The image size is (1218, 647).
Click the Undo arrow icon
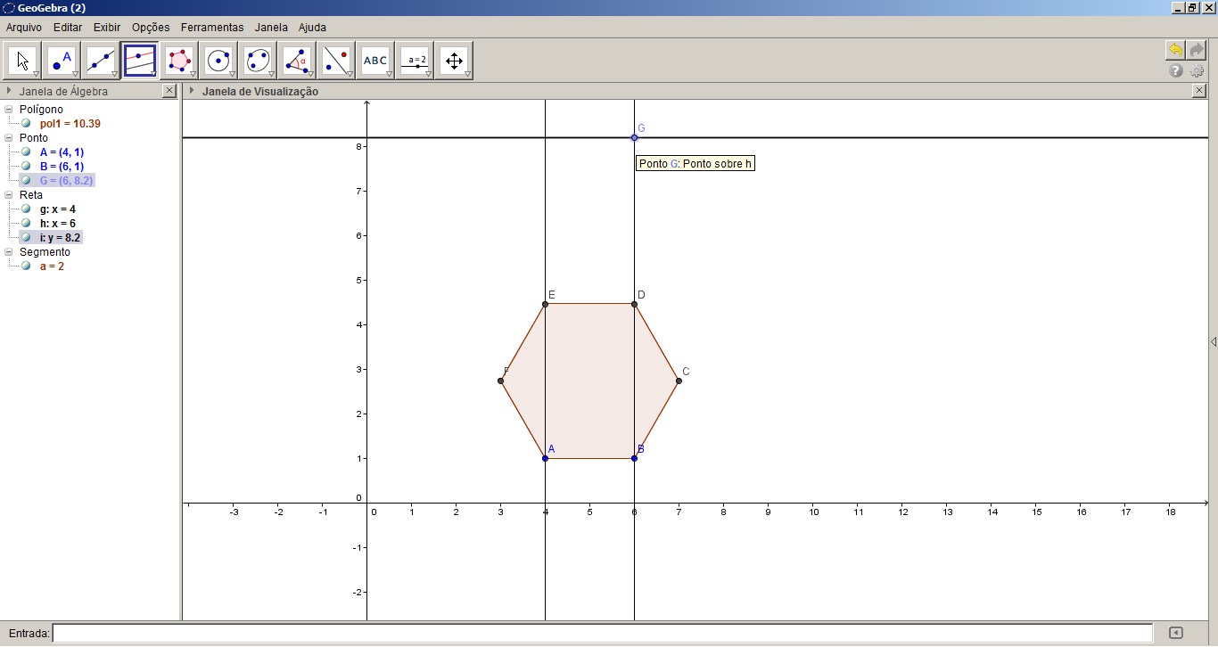point(1175,51)
